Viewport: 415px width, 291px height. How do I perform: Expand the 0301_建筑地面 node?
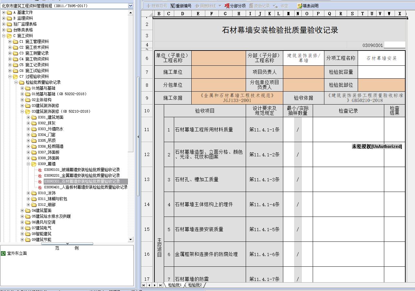coord(28,117)
